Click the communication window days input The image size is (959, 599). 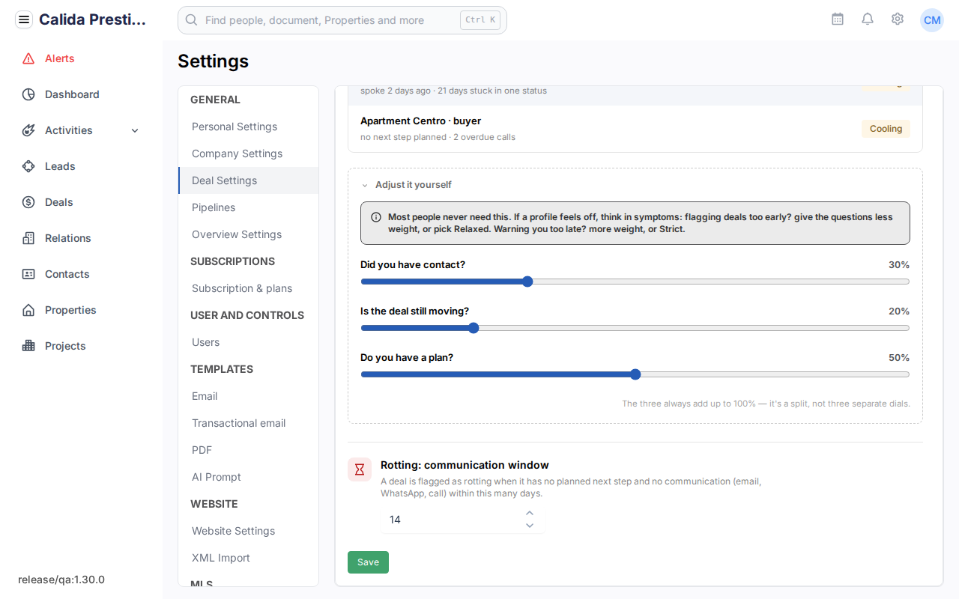463,520
